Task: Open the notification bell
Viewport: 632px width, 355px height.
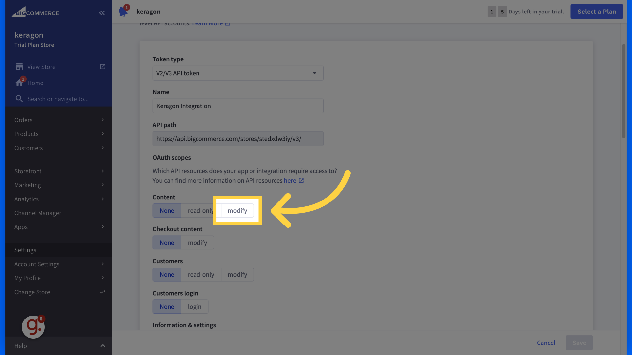Action: 123,11
